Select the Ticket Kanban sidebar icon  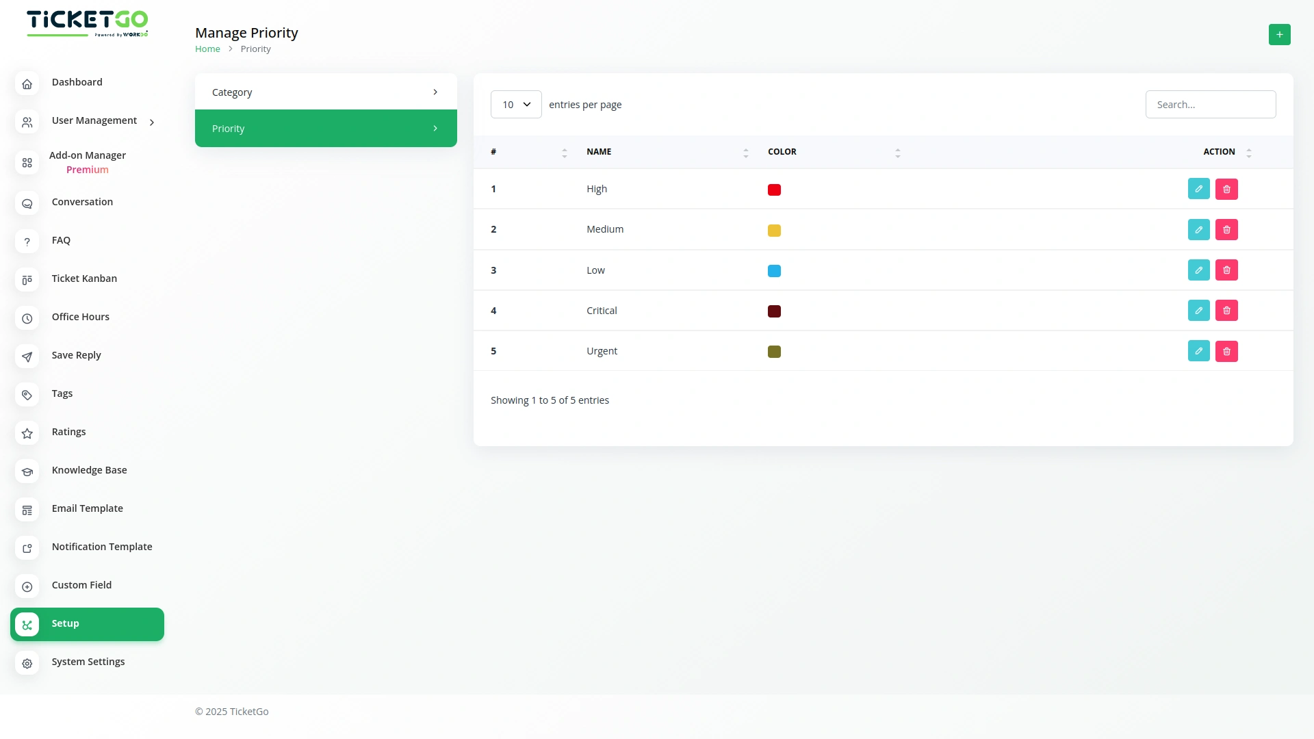pyautogui.click(x=27, y=281)
